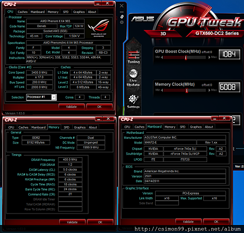Go to Graphics tab in the CPU-Z Mainboard window
The image size is (244, 233).
[196, 127]
